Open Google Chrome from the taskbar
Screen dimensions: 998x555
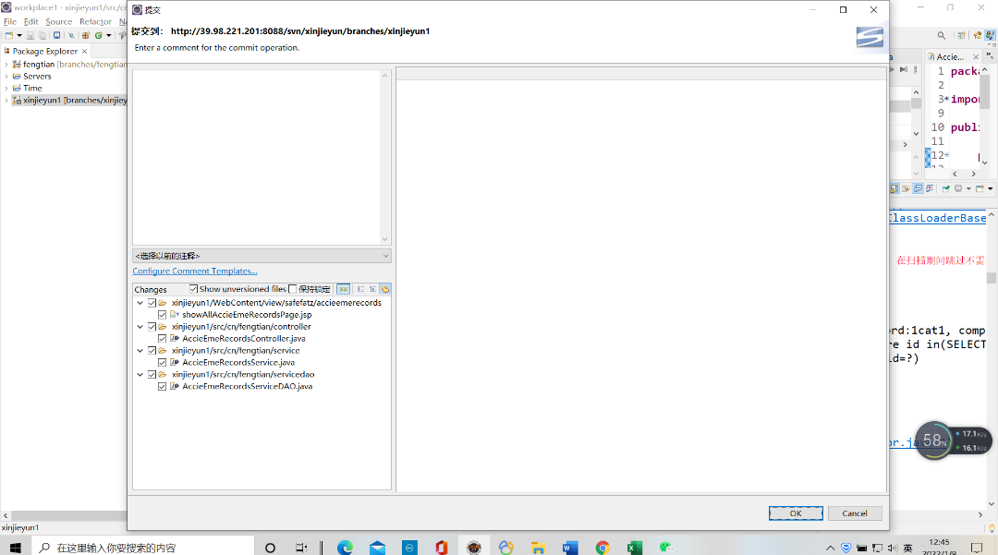tap(602, 548)
